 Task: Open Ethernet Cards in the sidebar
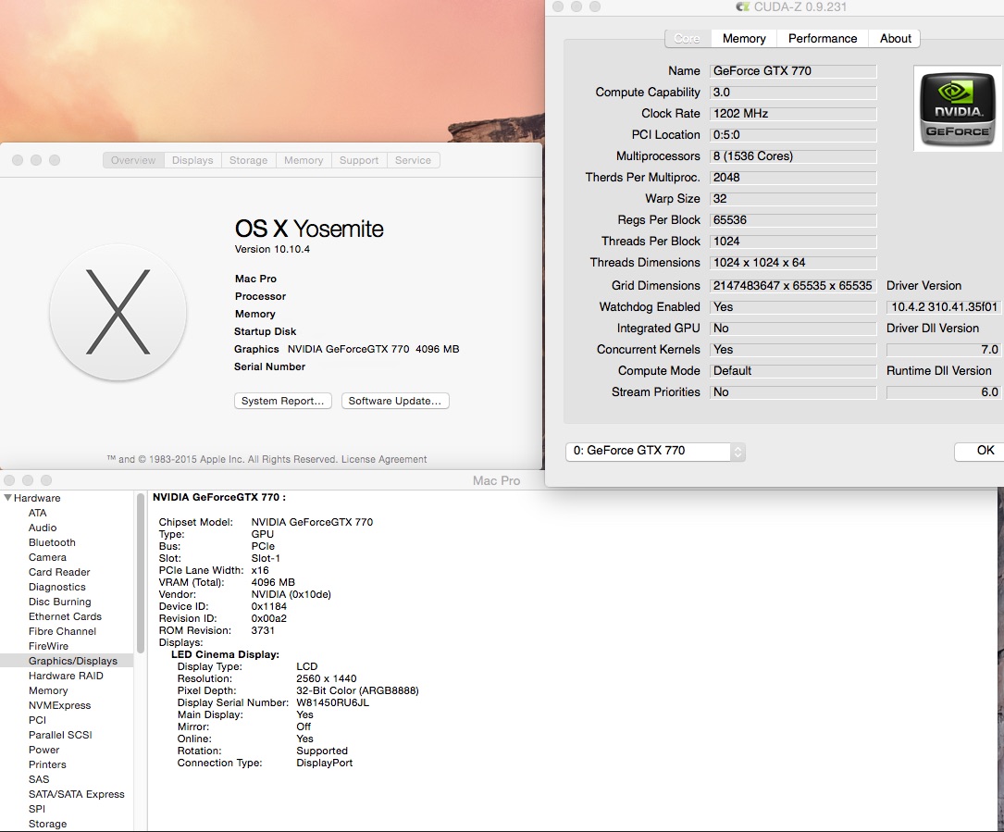tap(65, 616)
